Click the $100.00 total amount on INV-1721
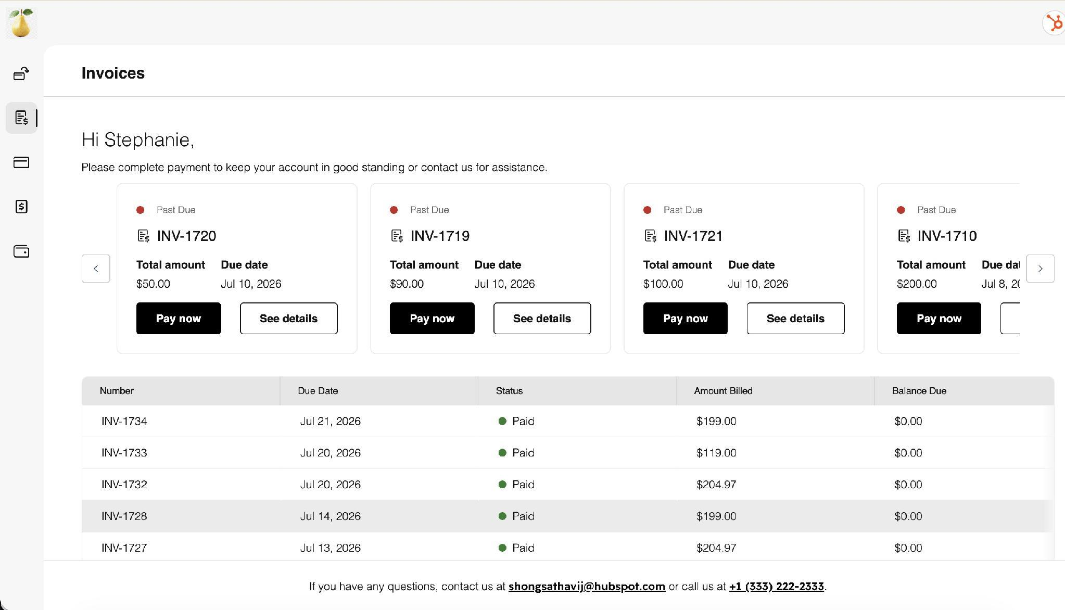This screenshot has height=610, width=1065. click(663, 284)
